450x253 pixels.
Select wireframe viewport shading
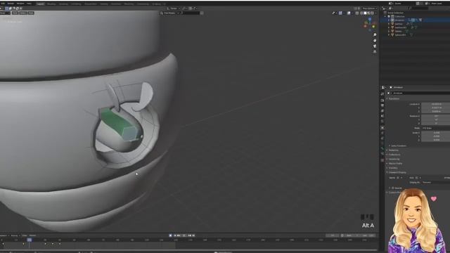361,13
